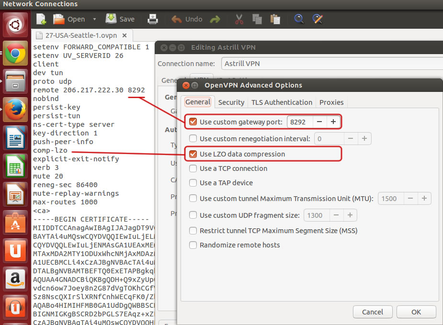The height and width of the screenshot is (325, 443).
Task: Click the 'reneg-sec 86400' line
Action: point(65,185)
